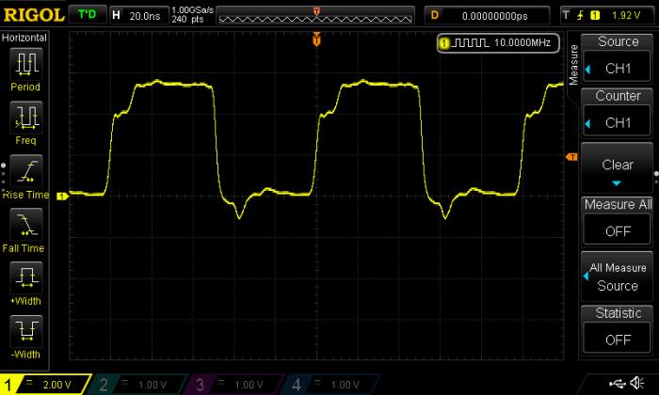This screenshot has width=659, height=395.
Task: Toggle Statistic OFF
Action: (x=617, y=330)
